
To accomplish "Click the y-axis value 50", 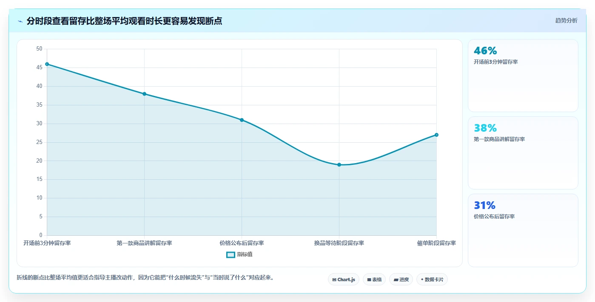I will click(x=39, y=49).
